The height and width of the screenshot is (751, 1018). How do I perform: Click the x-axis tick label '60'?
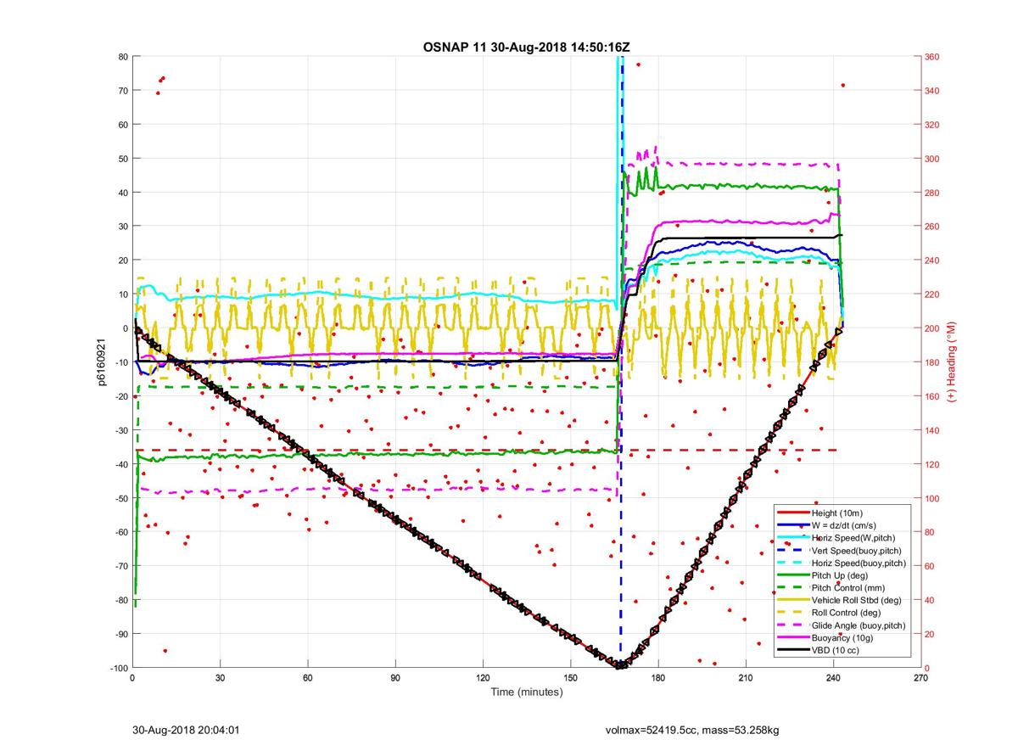pyautogui.click(x=308, y=679)
